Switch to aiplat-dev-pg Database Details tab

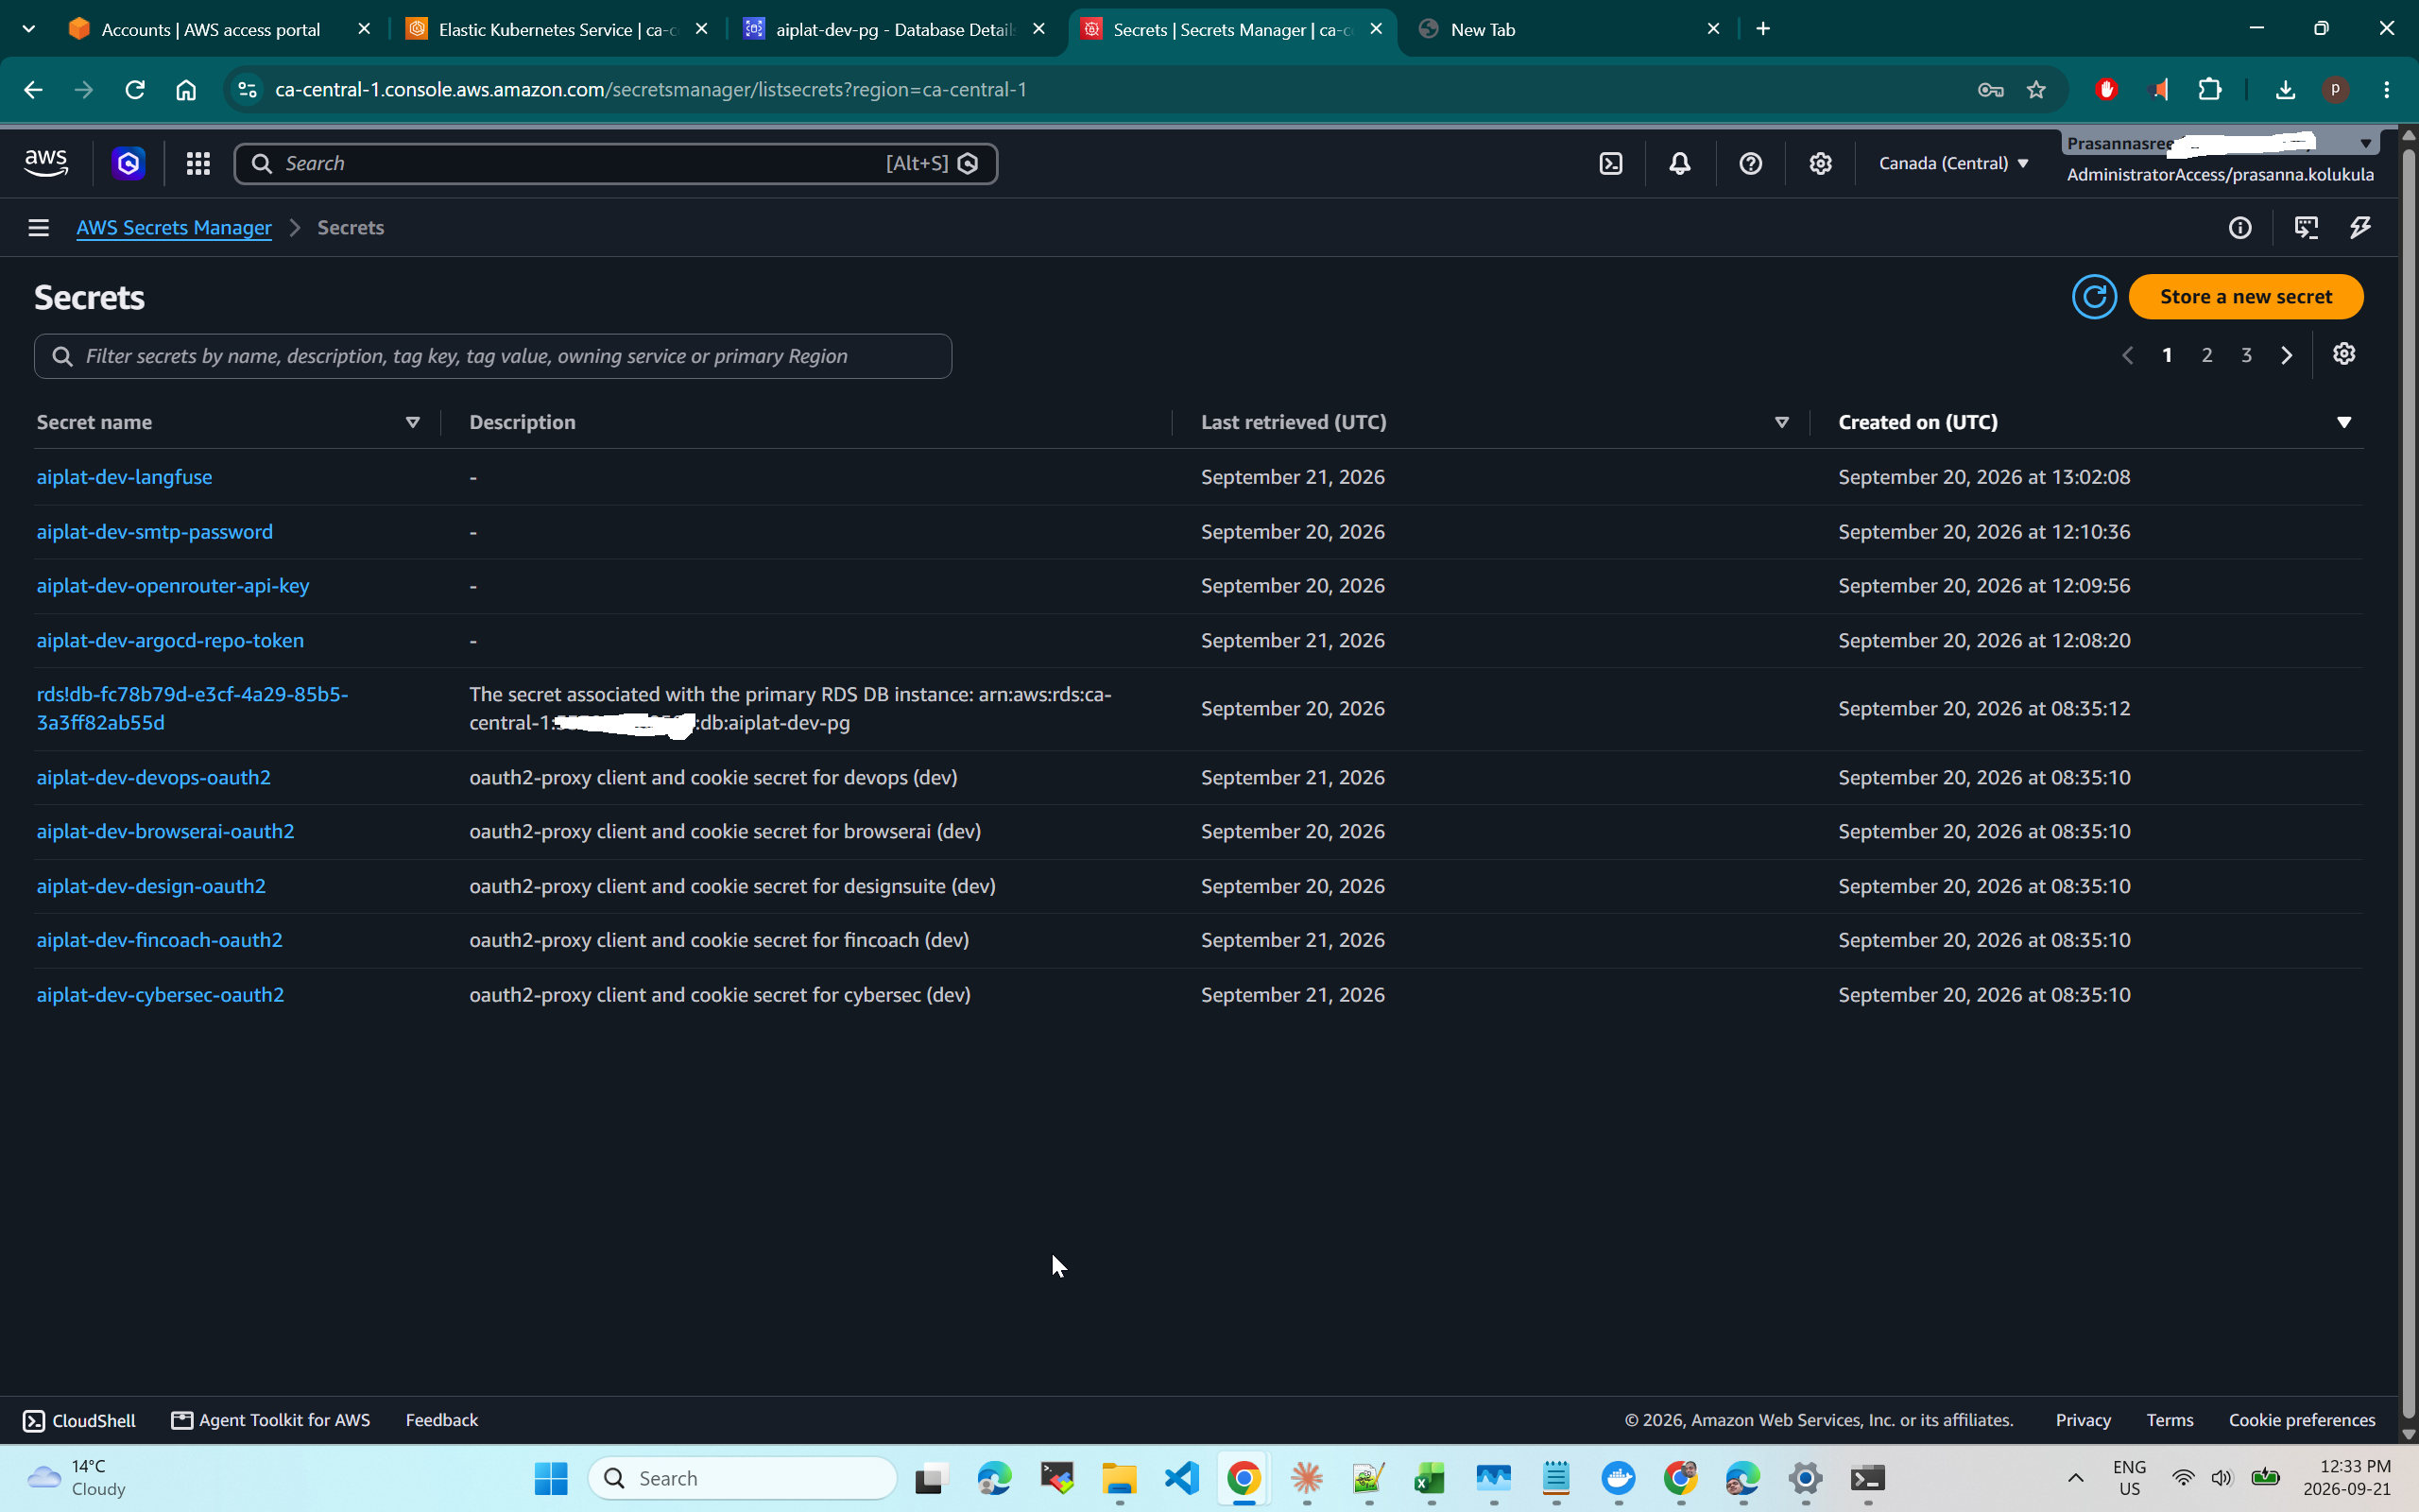coord(895,29)
